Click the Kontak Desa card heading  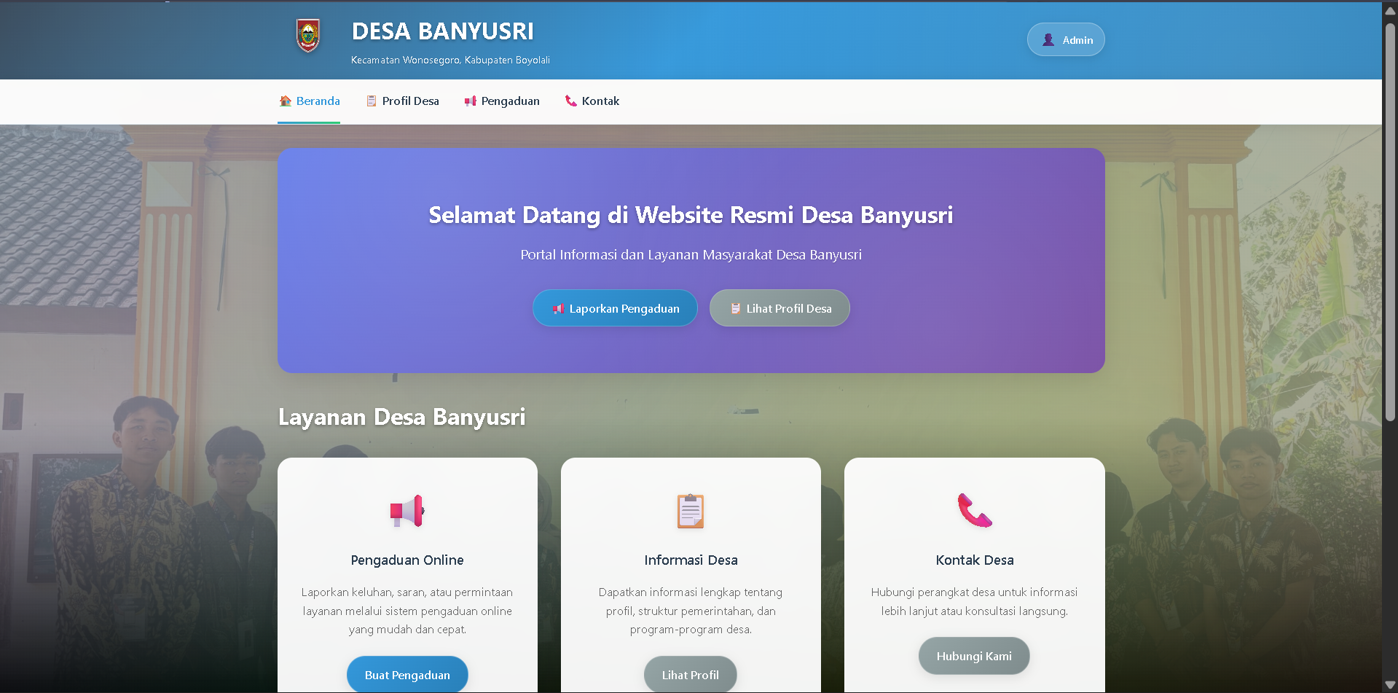point(975,560)
